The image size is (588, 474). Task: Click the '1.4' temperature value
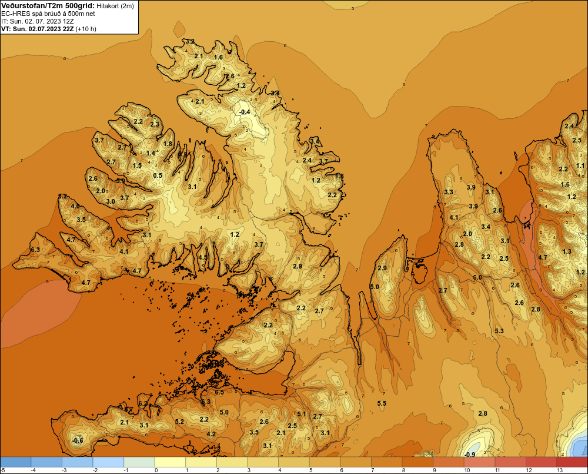coord(151,153)
